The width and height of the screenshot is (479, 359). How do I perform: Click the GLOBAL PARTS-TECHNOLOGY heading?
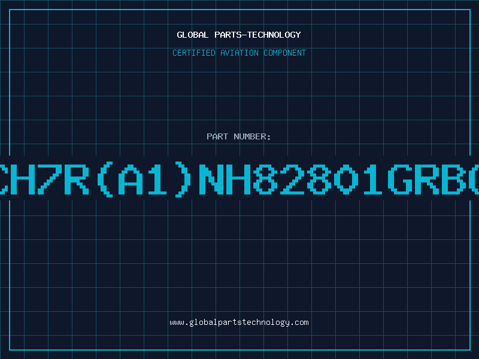[x=239, y=35]
